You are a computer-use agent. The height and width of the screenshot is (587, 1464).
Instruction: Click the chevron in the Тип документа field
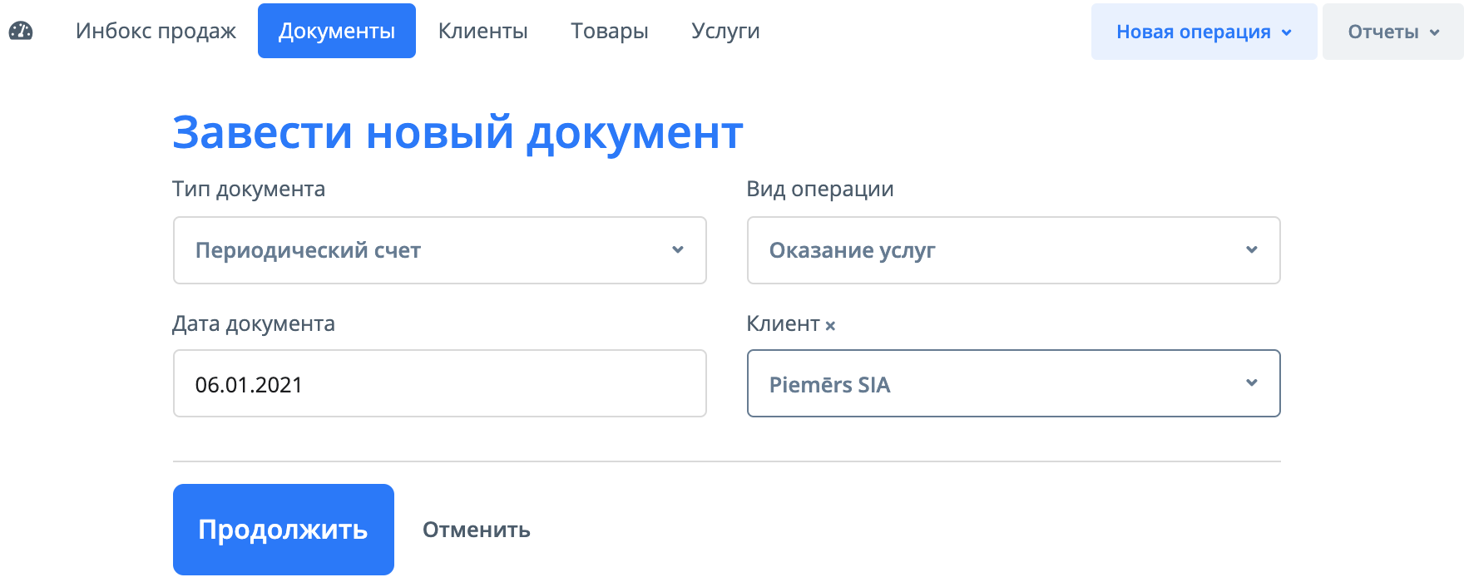click(680, 249)
